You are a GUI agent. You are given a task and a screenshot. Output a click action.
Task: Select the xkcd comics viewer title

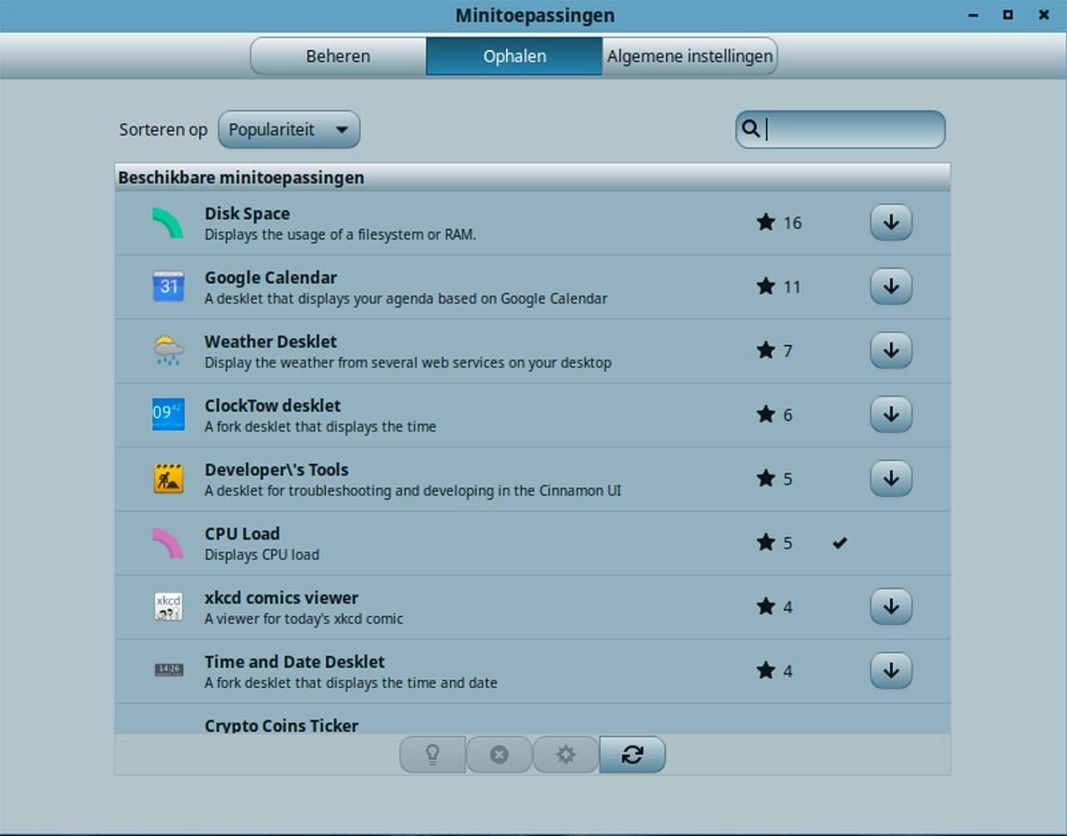pyautogui.click(x=282, y=598)
